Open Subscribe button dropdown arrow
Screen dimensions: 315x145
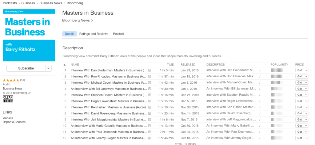48,68
